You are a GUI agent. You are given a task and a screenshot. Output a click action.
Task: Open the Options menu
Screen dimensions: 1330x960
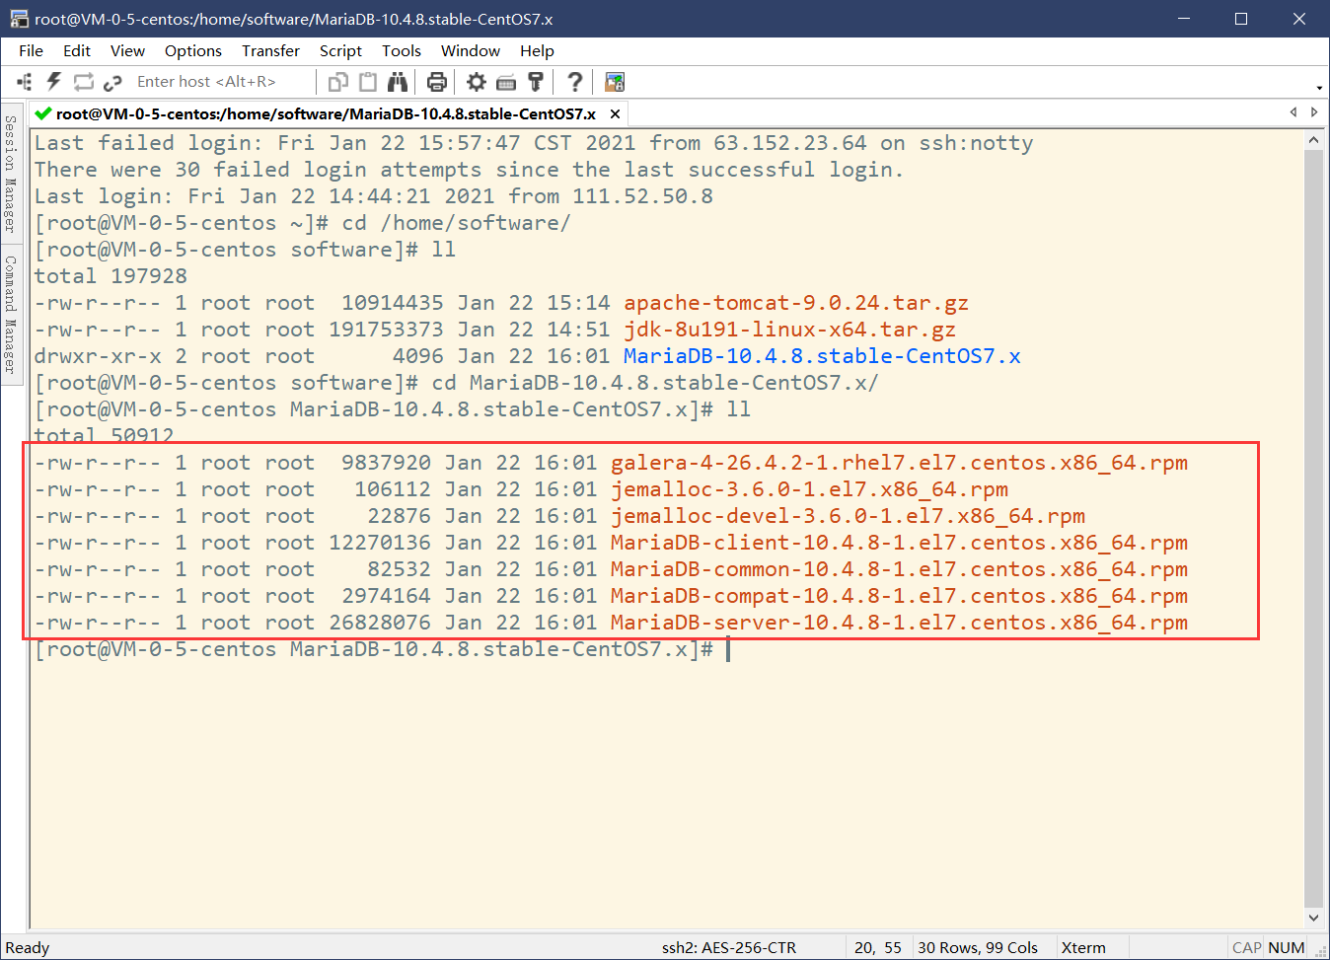(193, 50)
